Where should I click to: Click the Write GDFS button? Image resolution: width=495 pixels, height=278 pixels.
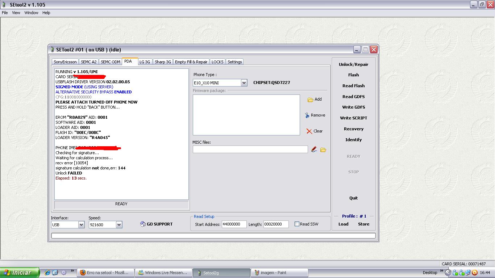tap(354, 107)
